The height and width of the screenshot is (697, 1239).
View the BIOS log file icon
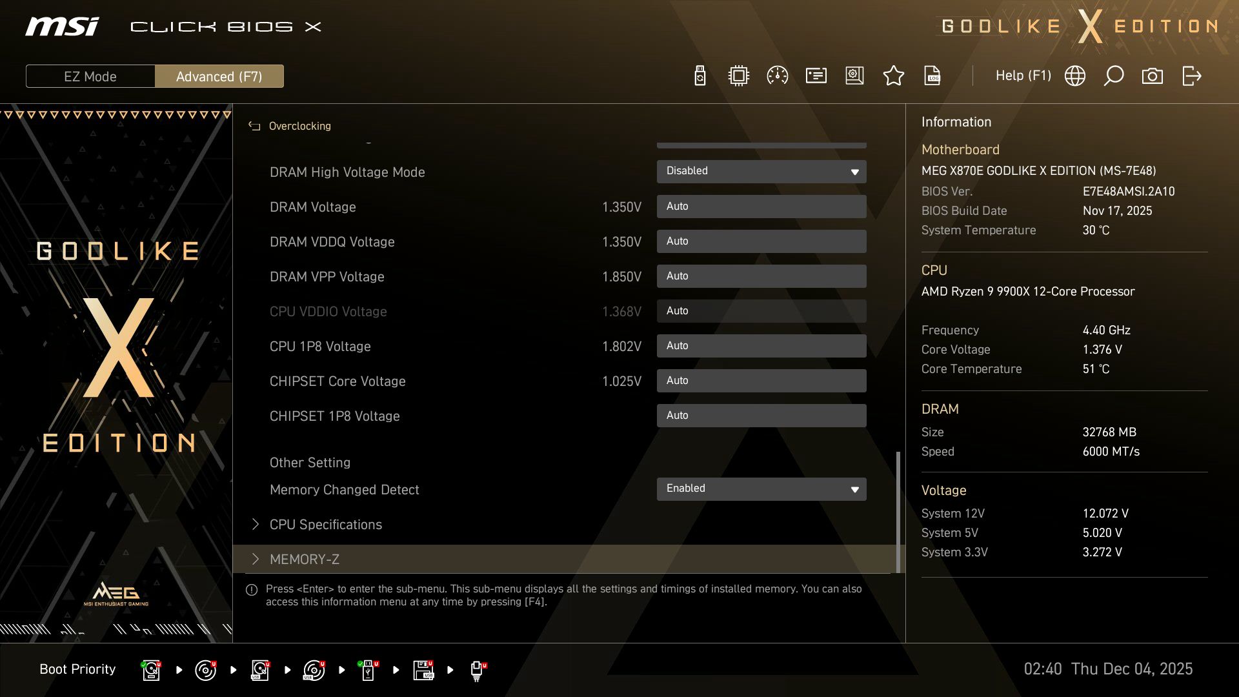pos(932,76)
